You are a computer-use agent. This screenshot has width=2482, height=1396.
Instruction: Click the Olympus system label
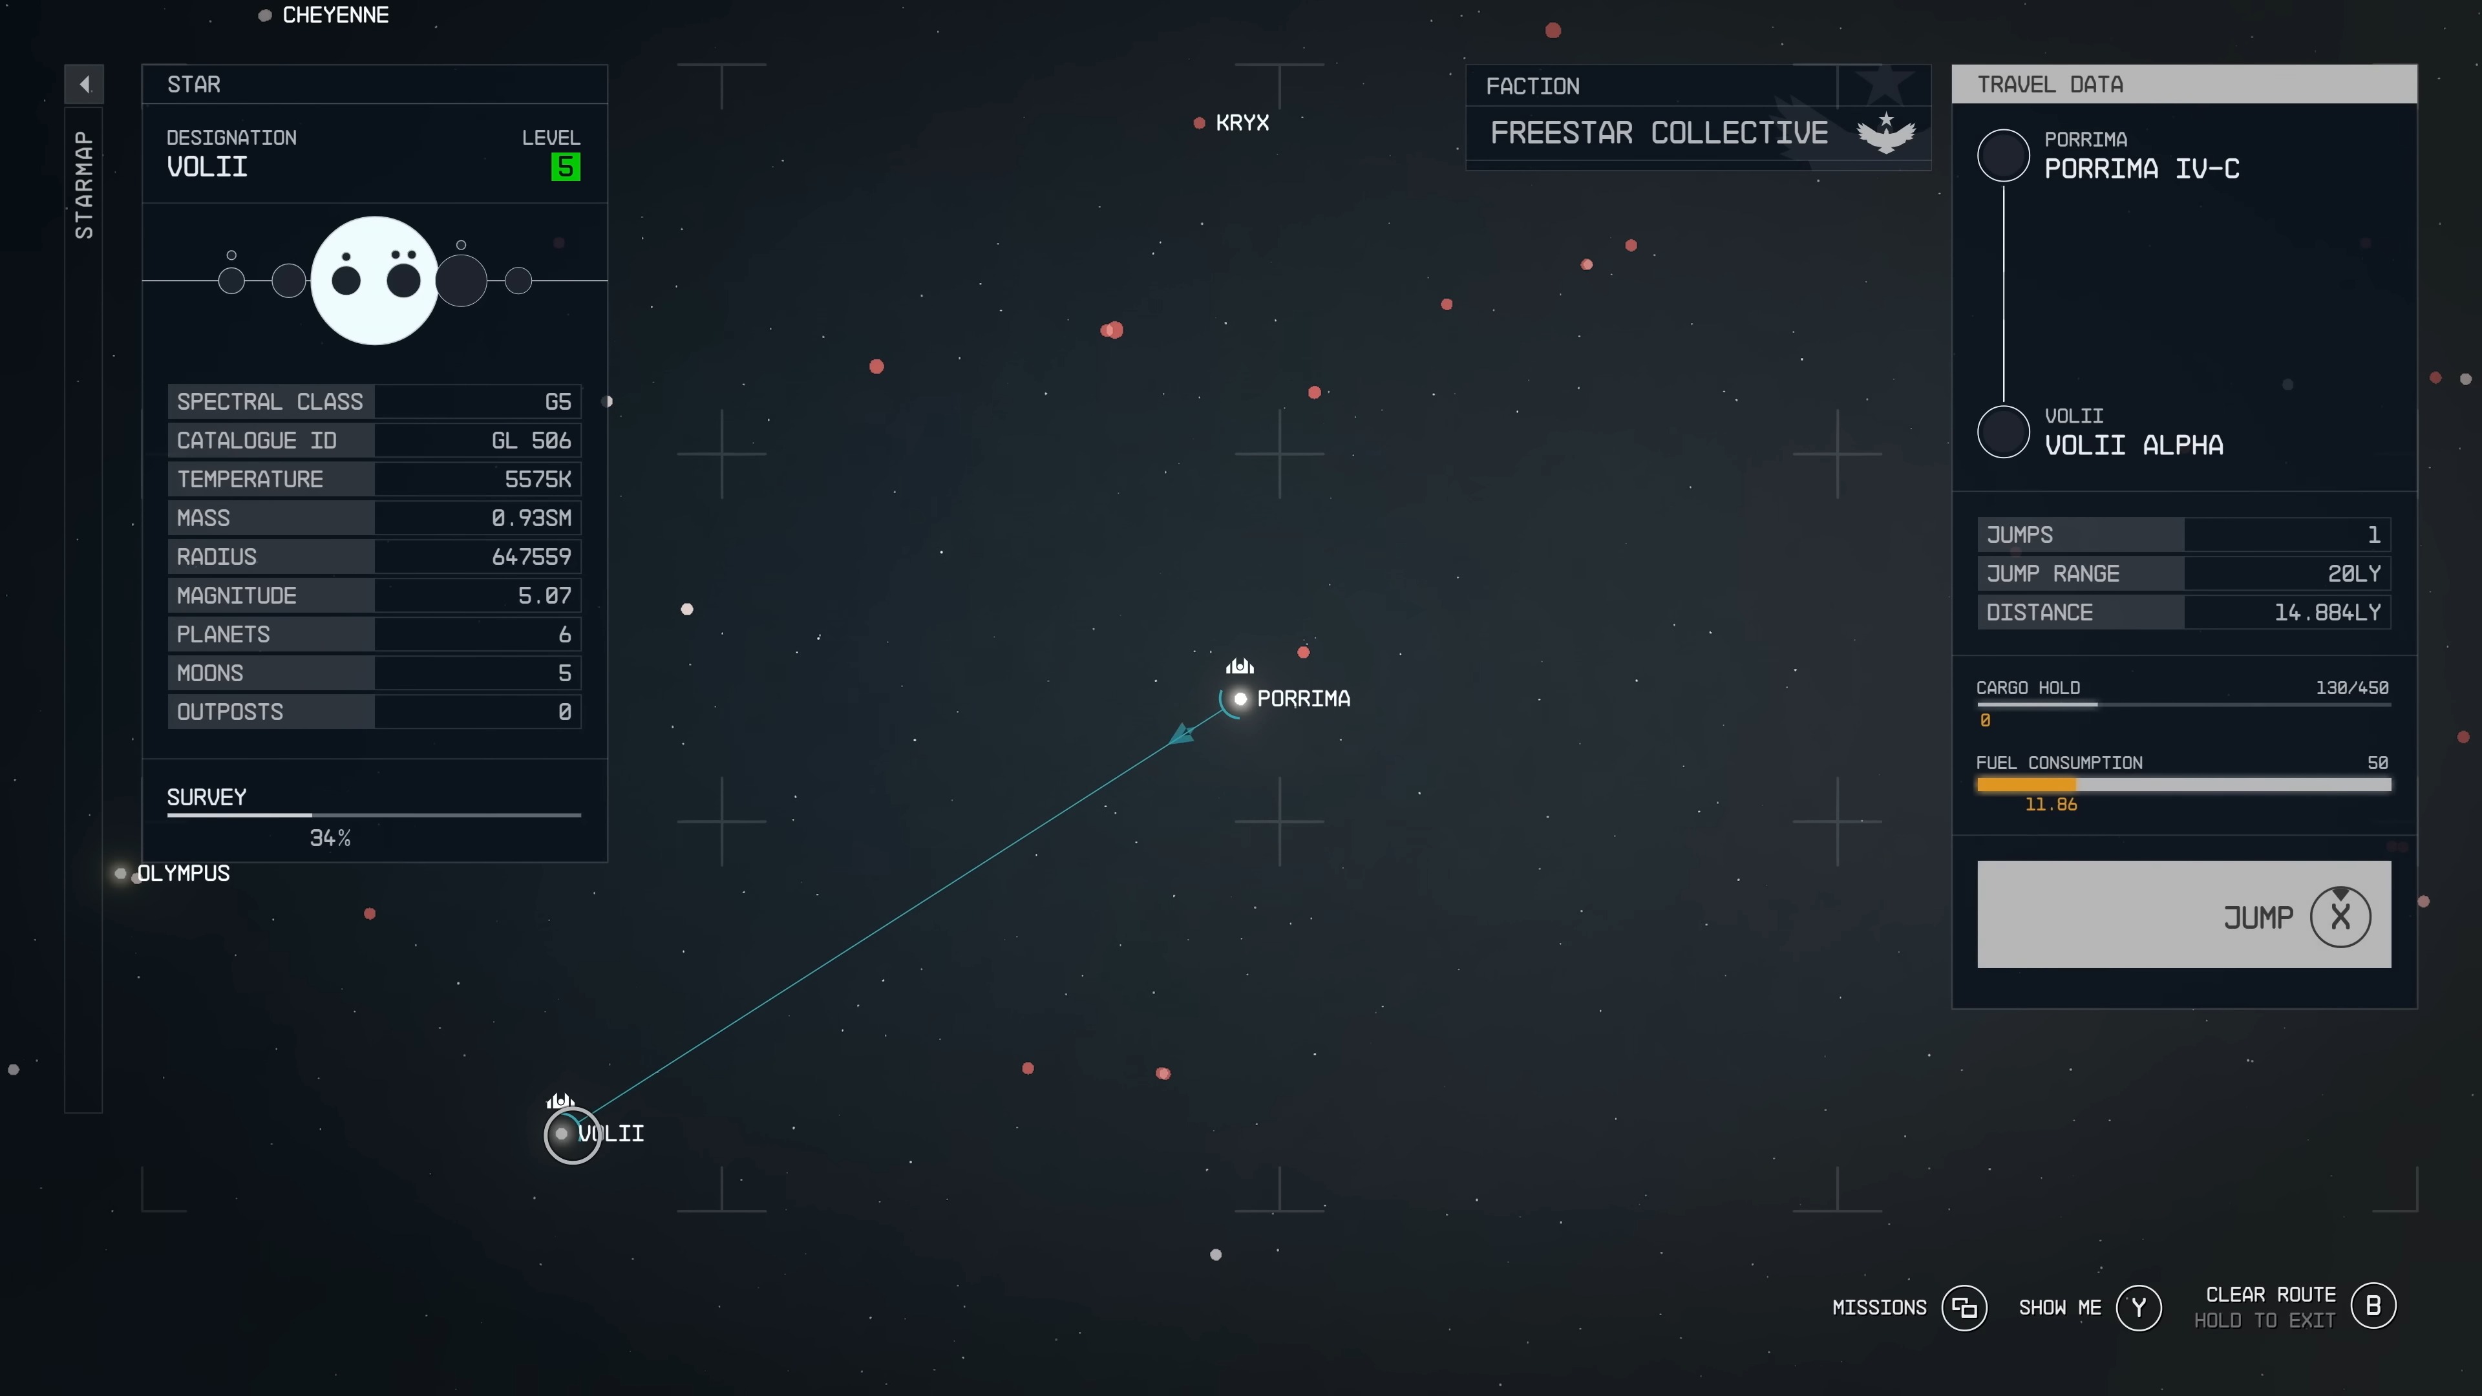pyautogui.click(x=182, y=871)
